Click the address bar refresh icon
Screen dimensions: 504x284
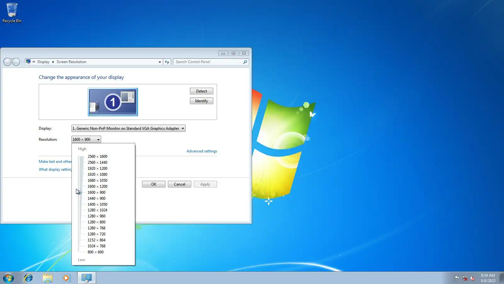click(x=167, y=62)
